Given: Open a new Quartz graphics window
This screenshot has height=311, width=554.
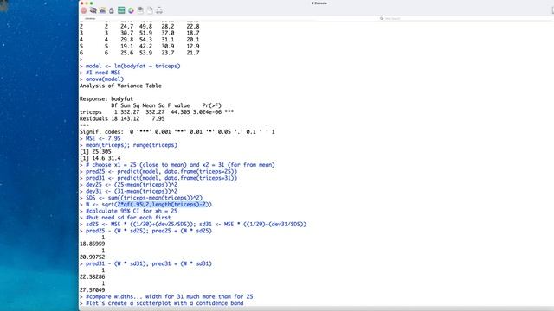Looking at the screenshot, I should point(102,10).
